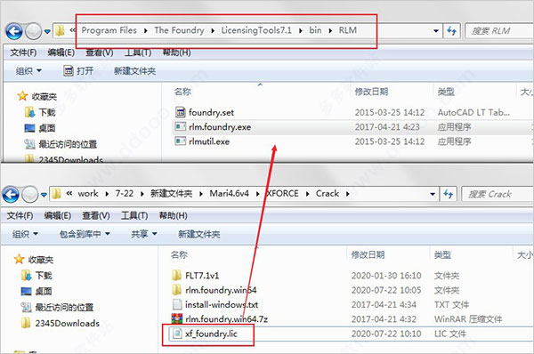Select Mari4.6v4 breadcrumb segment

(229, 194)
